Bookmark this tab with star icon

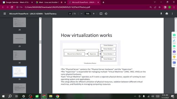[160, 7]
